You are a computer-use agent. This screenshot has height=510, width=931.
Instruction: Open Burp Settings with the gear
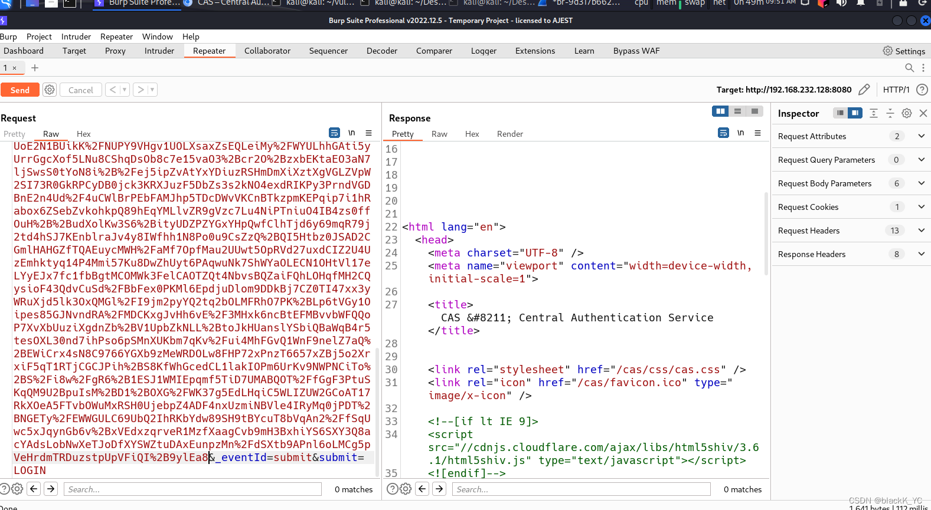[904, 51]
